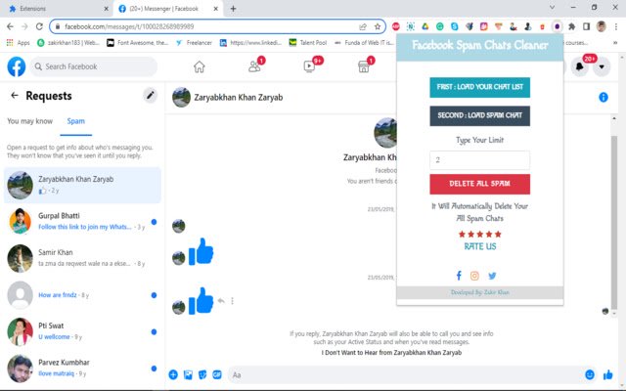Image resolution: width=626 pixels, height=391 pixels.
Task: Click the Facebook logo icon
Action: pos(17,66)
